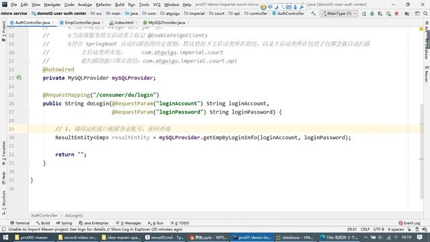Click the yellow inspection status indicator top-right of editor

click(421, 29)
